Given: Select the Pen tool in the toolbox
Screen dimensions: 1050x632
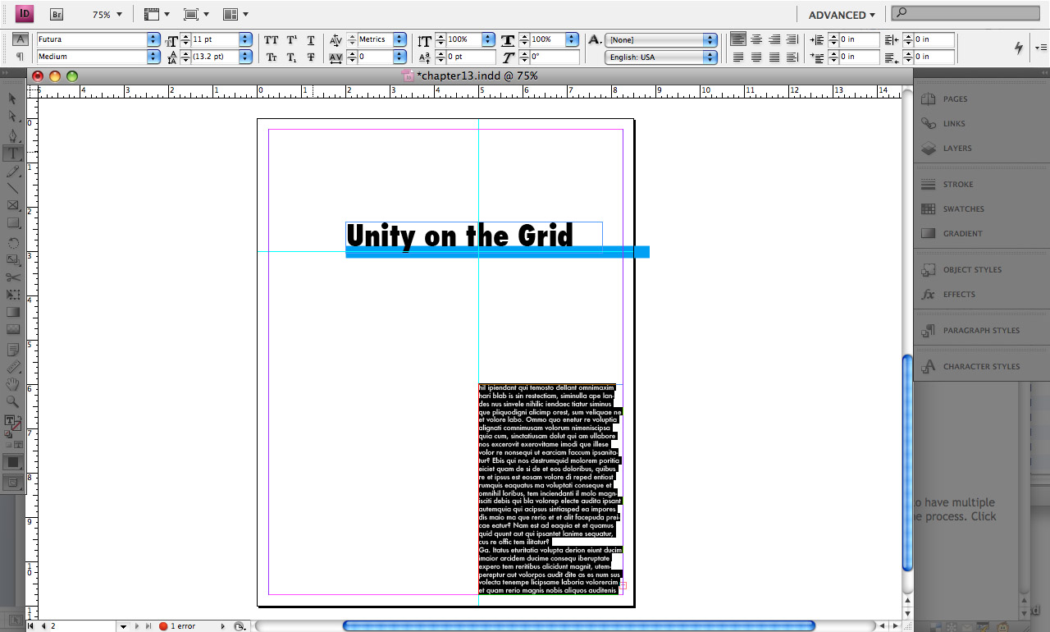Looking at the screenshot, I should (x=13, y=135).
